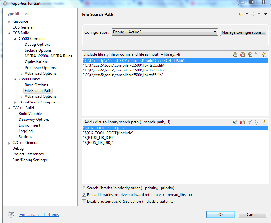Click the forward navigation arrow
This screenshot has width=271, height=223.
(253, 14)
